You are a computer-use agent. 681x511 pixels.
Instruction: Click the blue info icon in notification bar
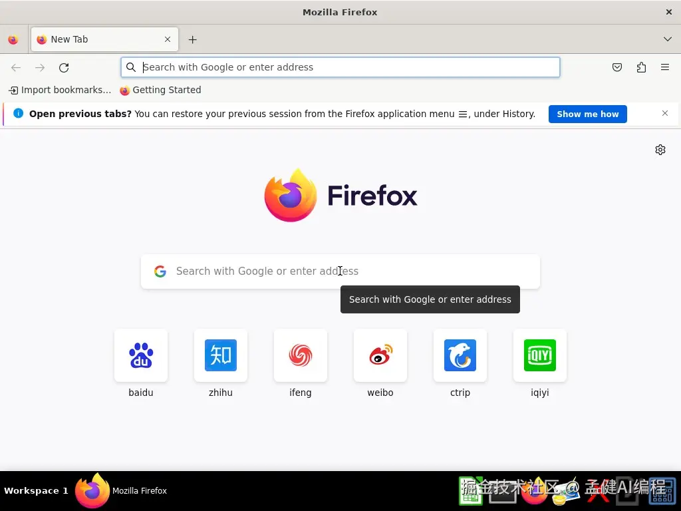point(18,113)
